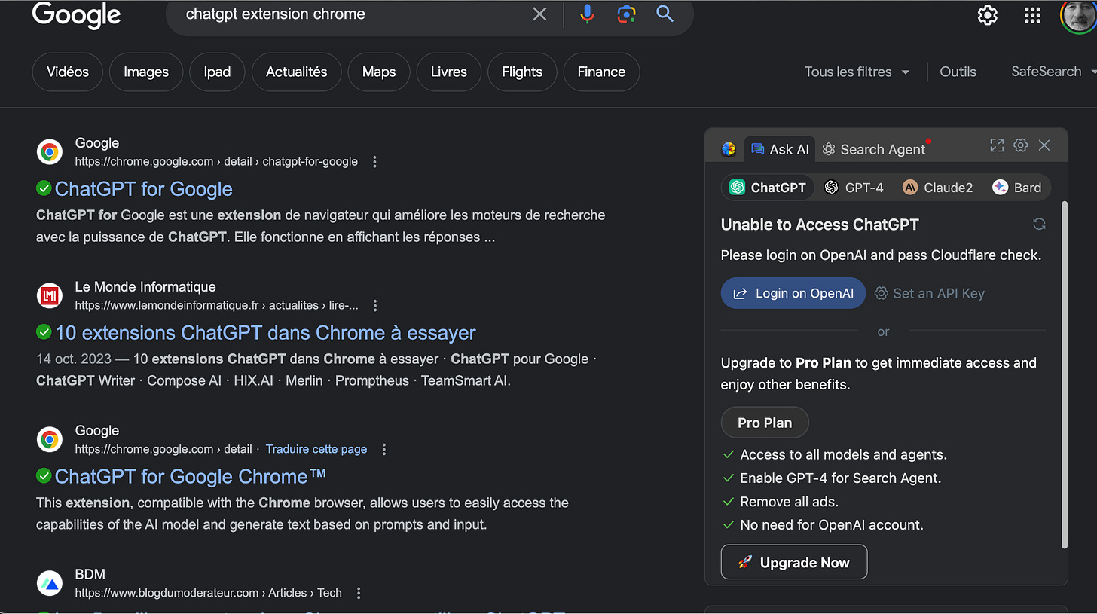Click the Upgrade Now button
The image size is (1097, 614).
coord(794,562)
